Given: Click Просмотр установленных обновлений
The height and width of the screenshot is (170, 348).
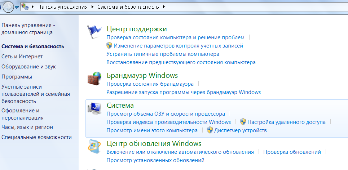Looking at the screenshot, I should 155,160.
